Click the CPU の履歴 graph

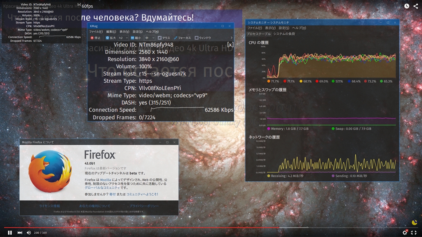(331, 63)
